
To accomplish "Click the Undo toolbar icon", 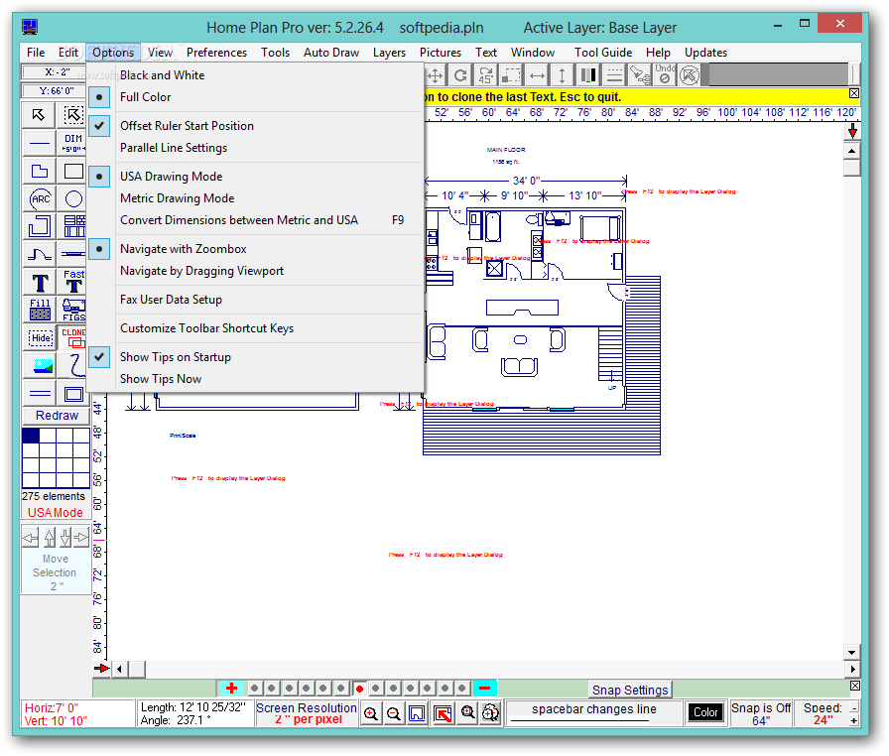I will (x=665, y=74).
